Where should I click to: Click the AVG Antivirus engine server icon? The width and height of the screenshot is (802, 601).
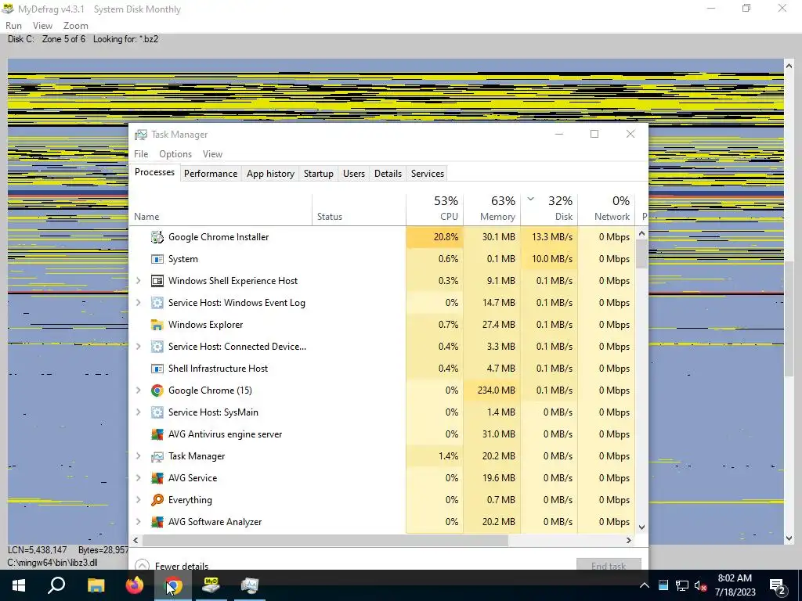tap(157, 434)
